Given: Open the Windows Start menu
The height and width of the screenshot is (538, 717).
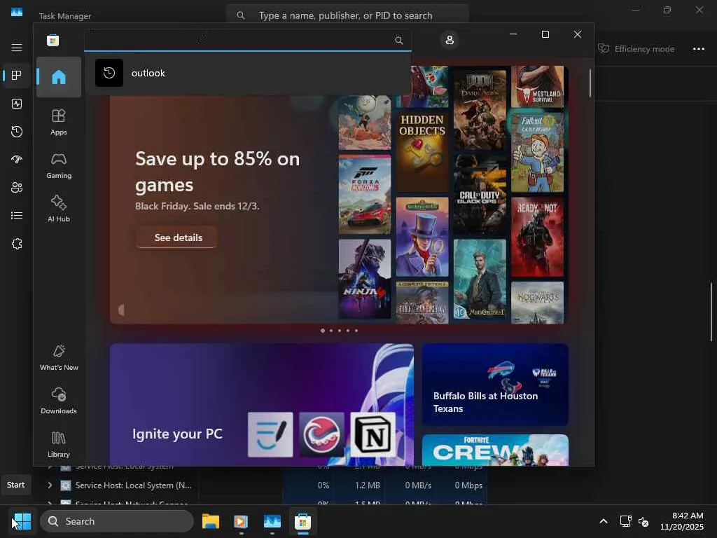Looking at the screenshot, I should pyautogui.click(x=22, y=521).
